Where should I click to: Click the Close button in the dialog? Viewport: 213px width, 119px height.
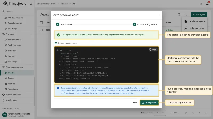coord(134,103)
